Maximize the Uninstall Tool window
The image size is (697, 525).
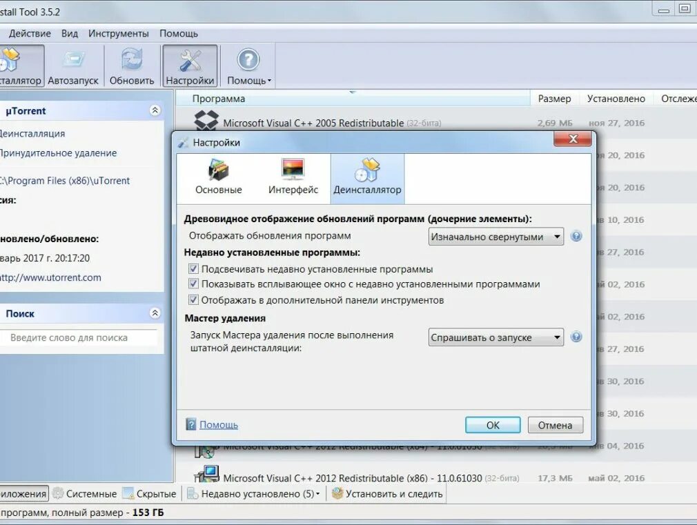[685, 9]
